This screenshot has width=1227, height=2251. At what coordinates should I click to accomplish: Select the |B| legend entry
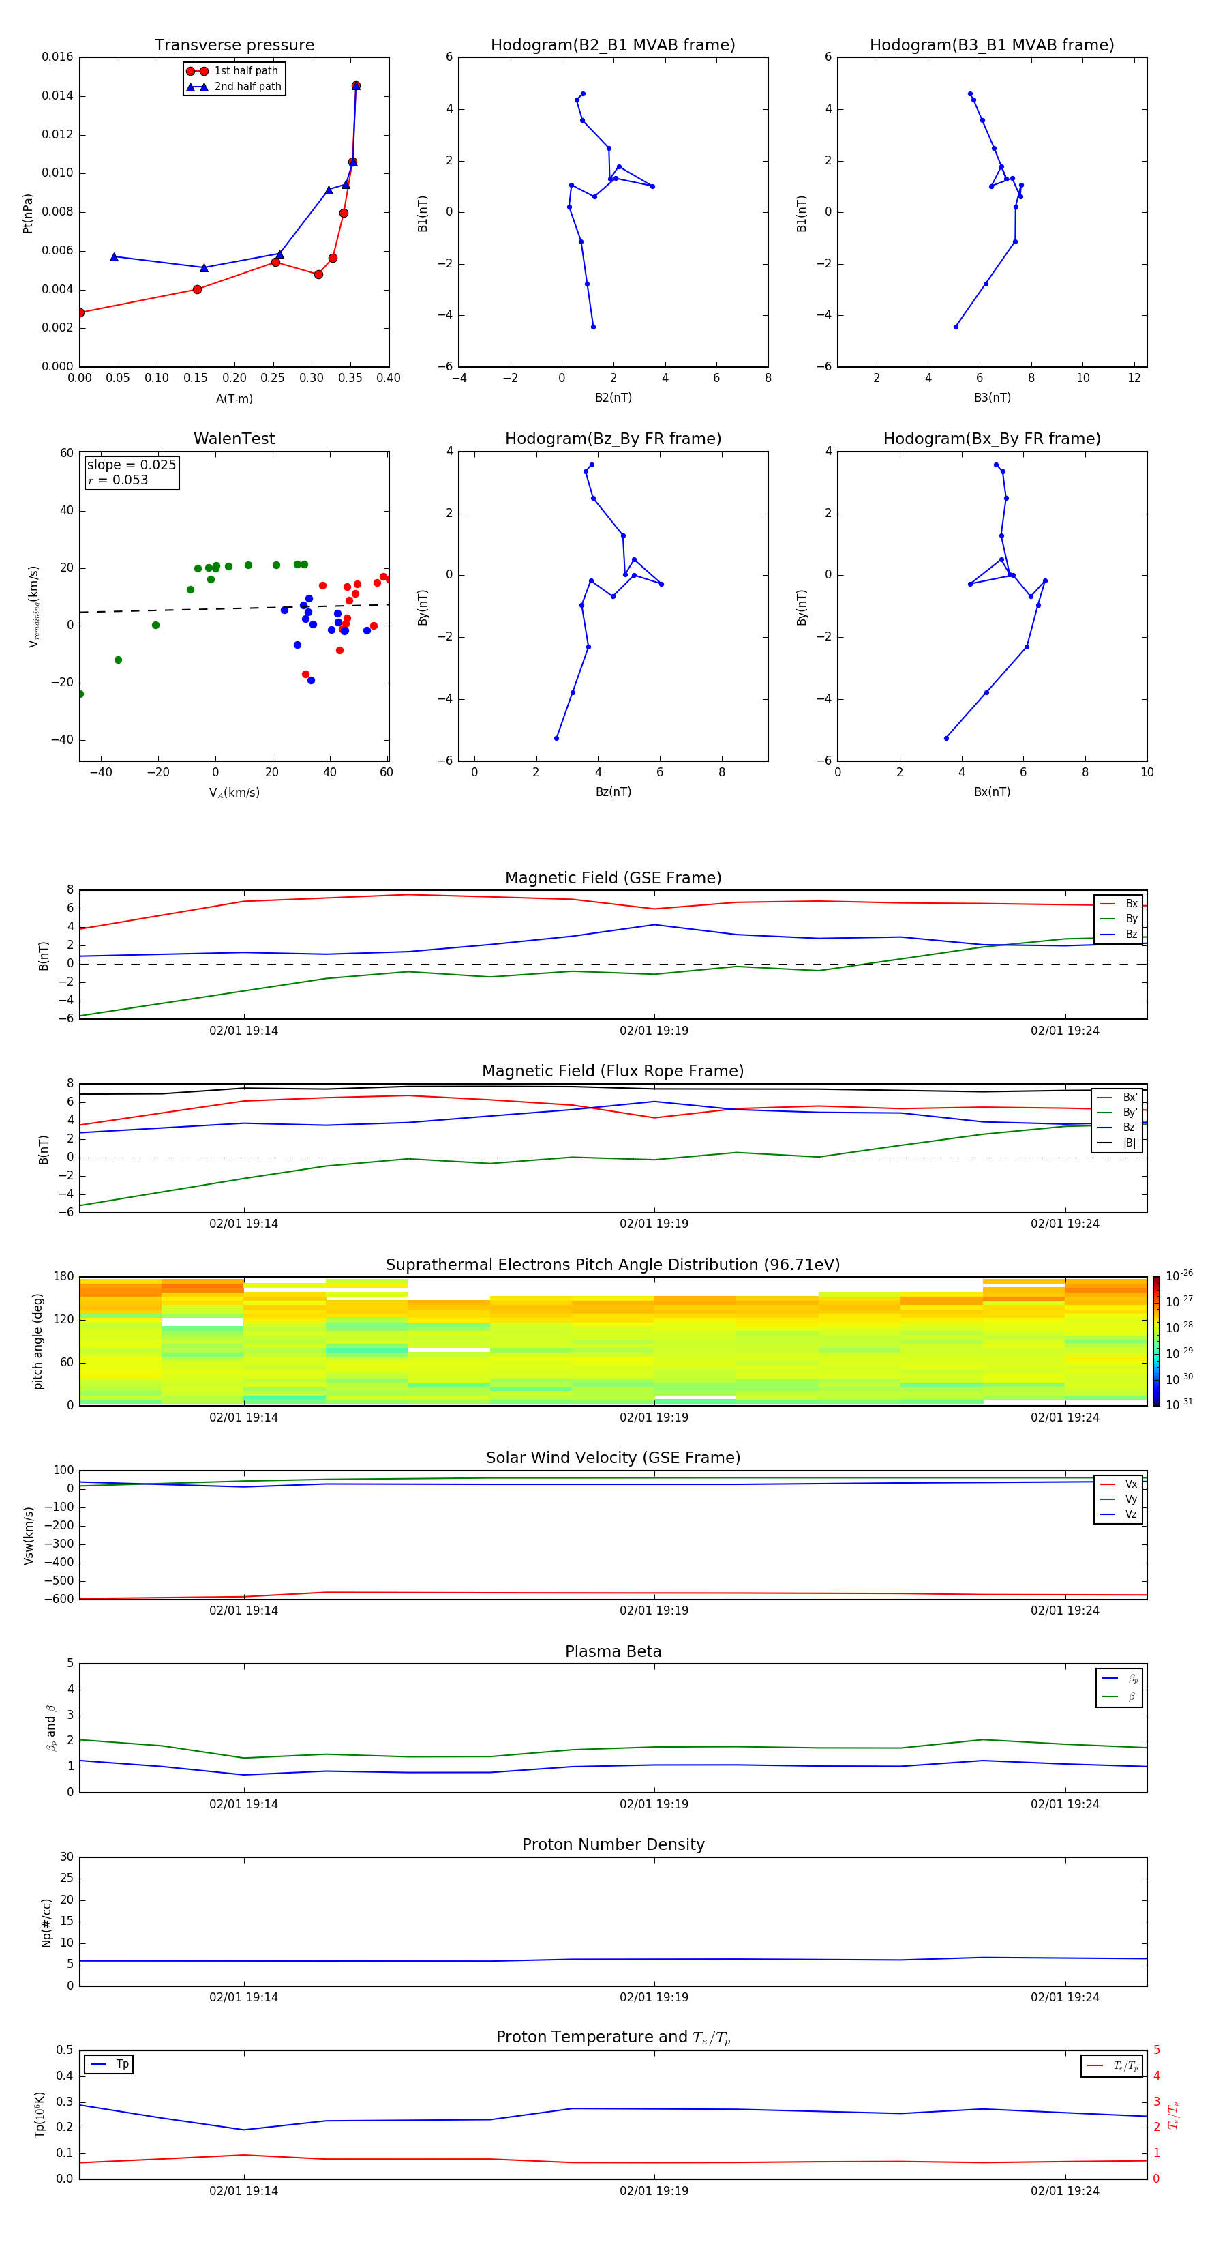coord(1118,1143)
